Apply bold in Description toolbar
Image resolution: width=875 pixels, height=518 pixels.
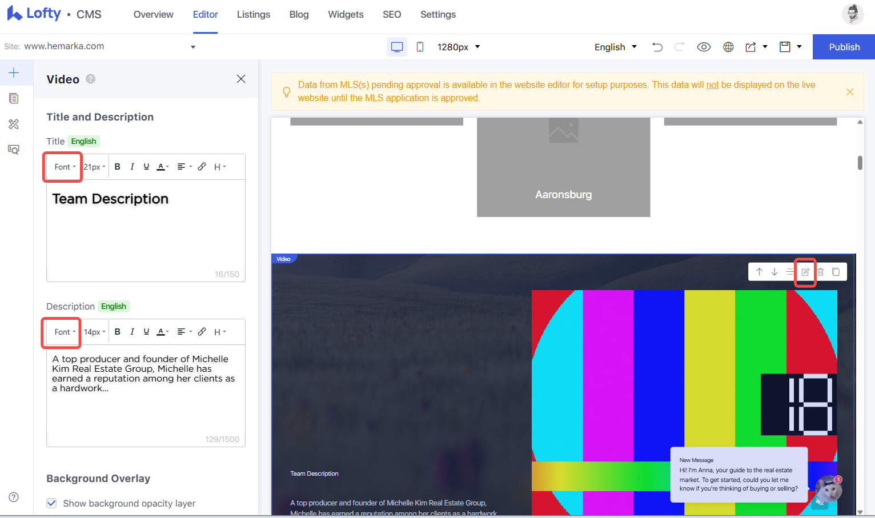click(x=118, y=332)
